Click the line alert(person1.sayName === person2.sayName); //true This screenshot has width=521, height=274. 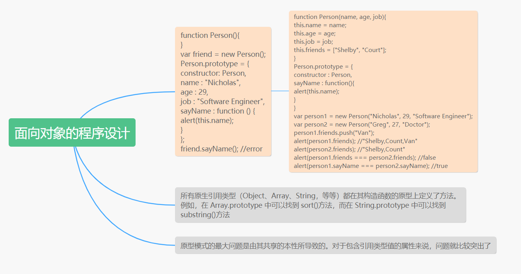coord(371,166)
